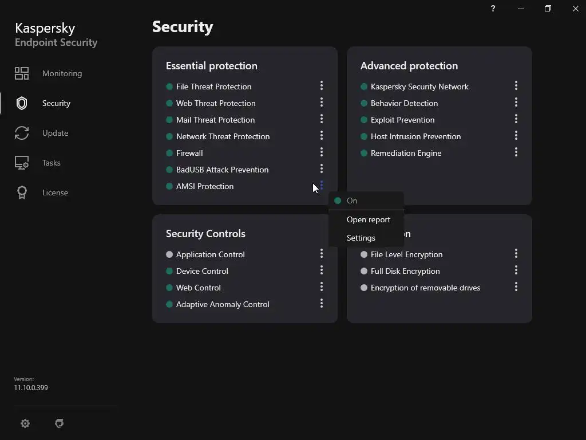Choose Settings in the context menu
586x440 pixels.
[361, 238]
